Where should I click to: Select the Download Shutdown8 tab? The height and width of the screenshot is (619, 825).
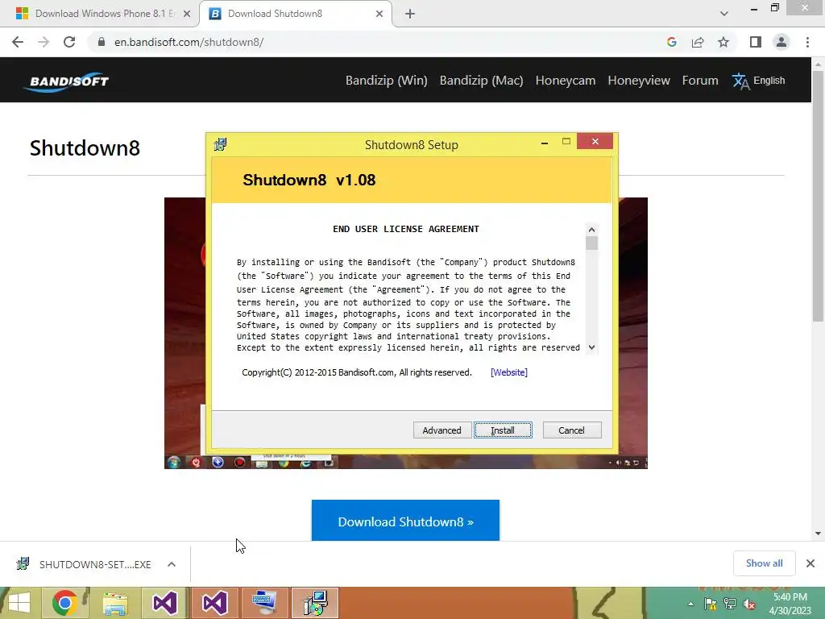(x=295, y=14)
